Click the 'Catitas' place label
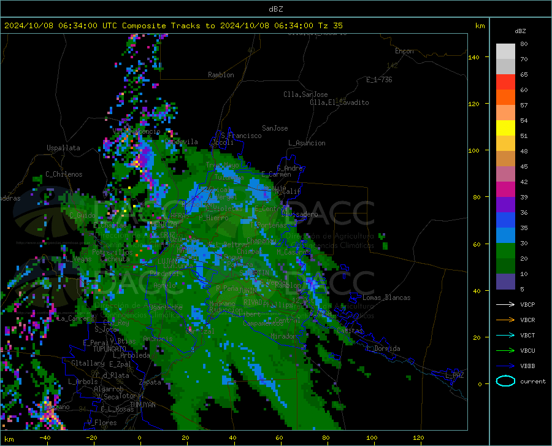 point(350,331)
